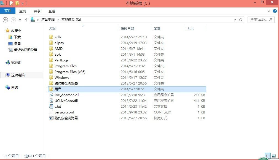Switch to the 共享 ribbon tab

pyautogui.click(x=37, y=11)
